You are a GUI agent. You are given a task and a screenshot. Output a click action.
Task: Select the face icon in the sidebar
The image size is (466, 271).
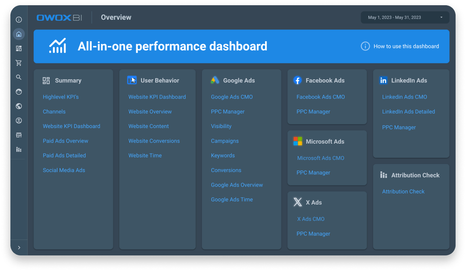point(19,92)
